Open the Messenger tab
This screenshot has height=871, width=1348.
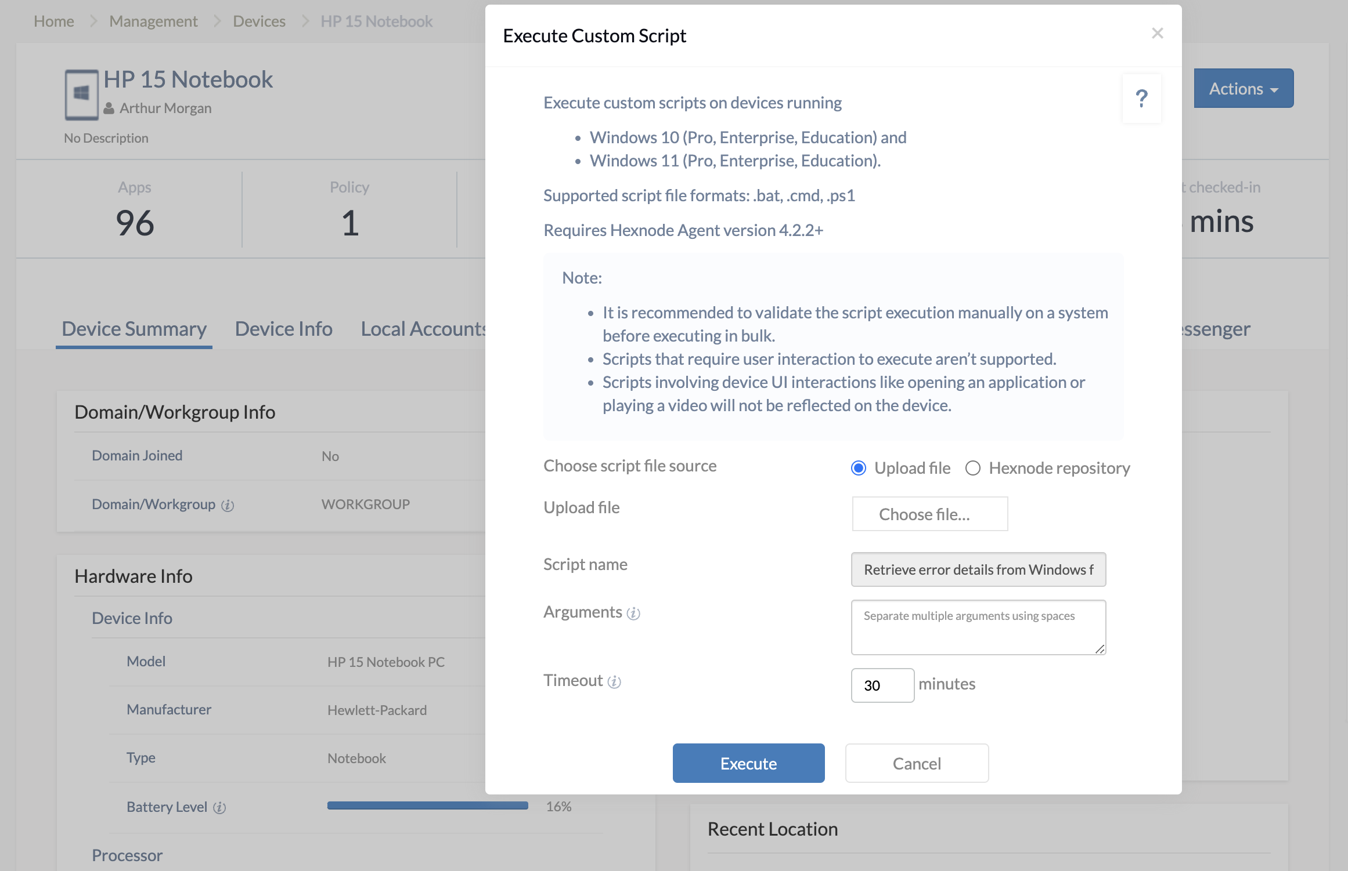[x=1215, y=329]
